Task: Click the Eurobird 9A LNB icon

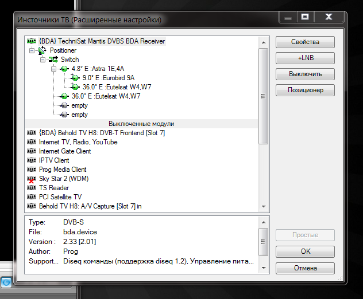Action: click(x=75, y=78)
